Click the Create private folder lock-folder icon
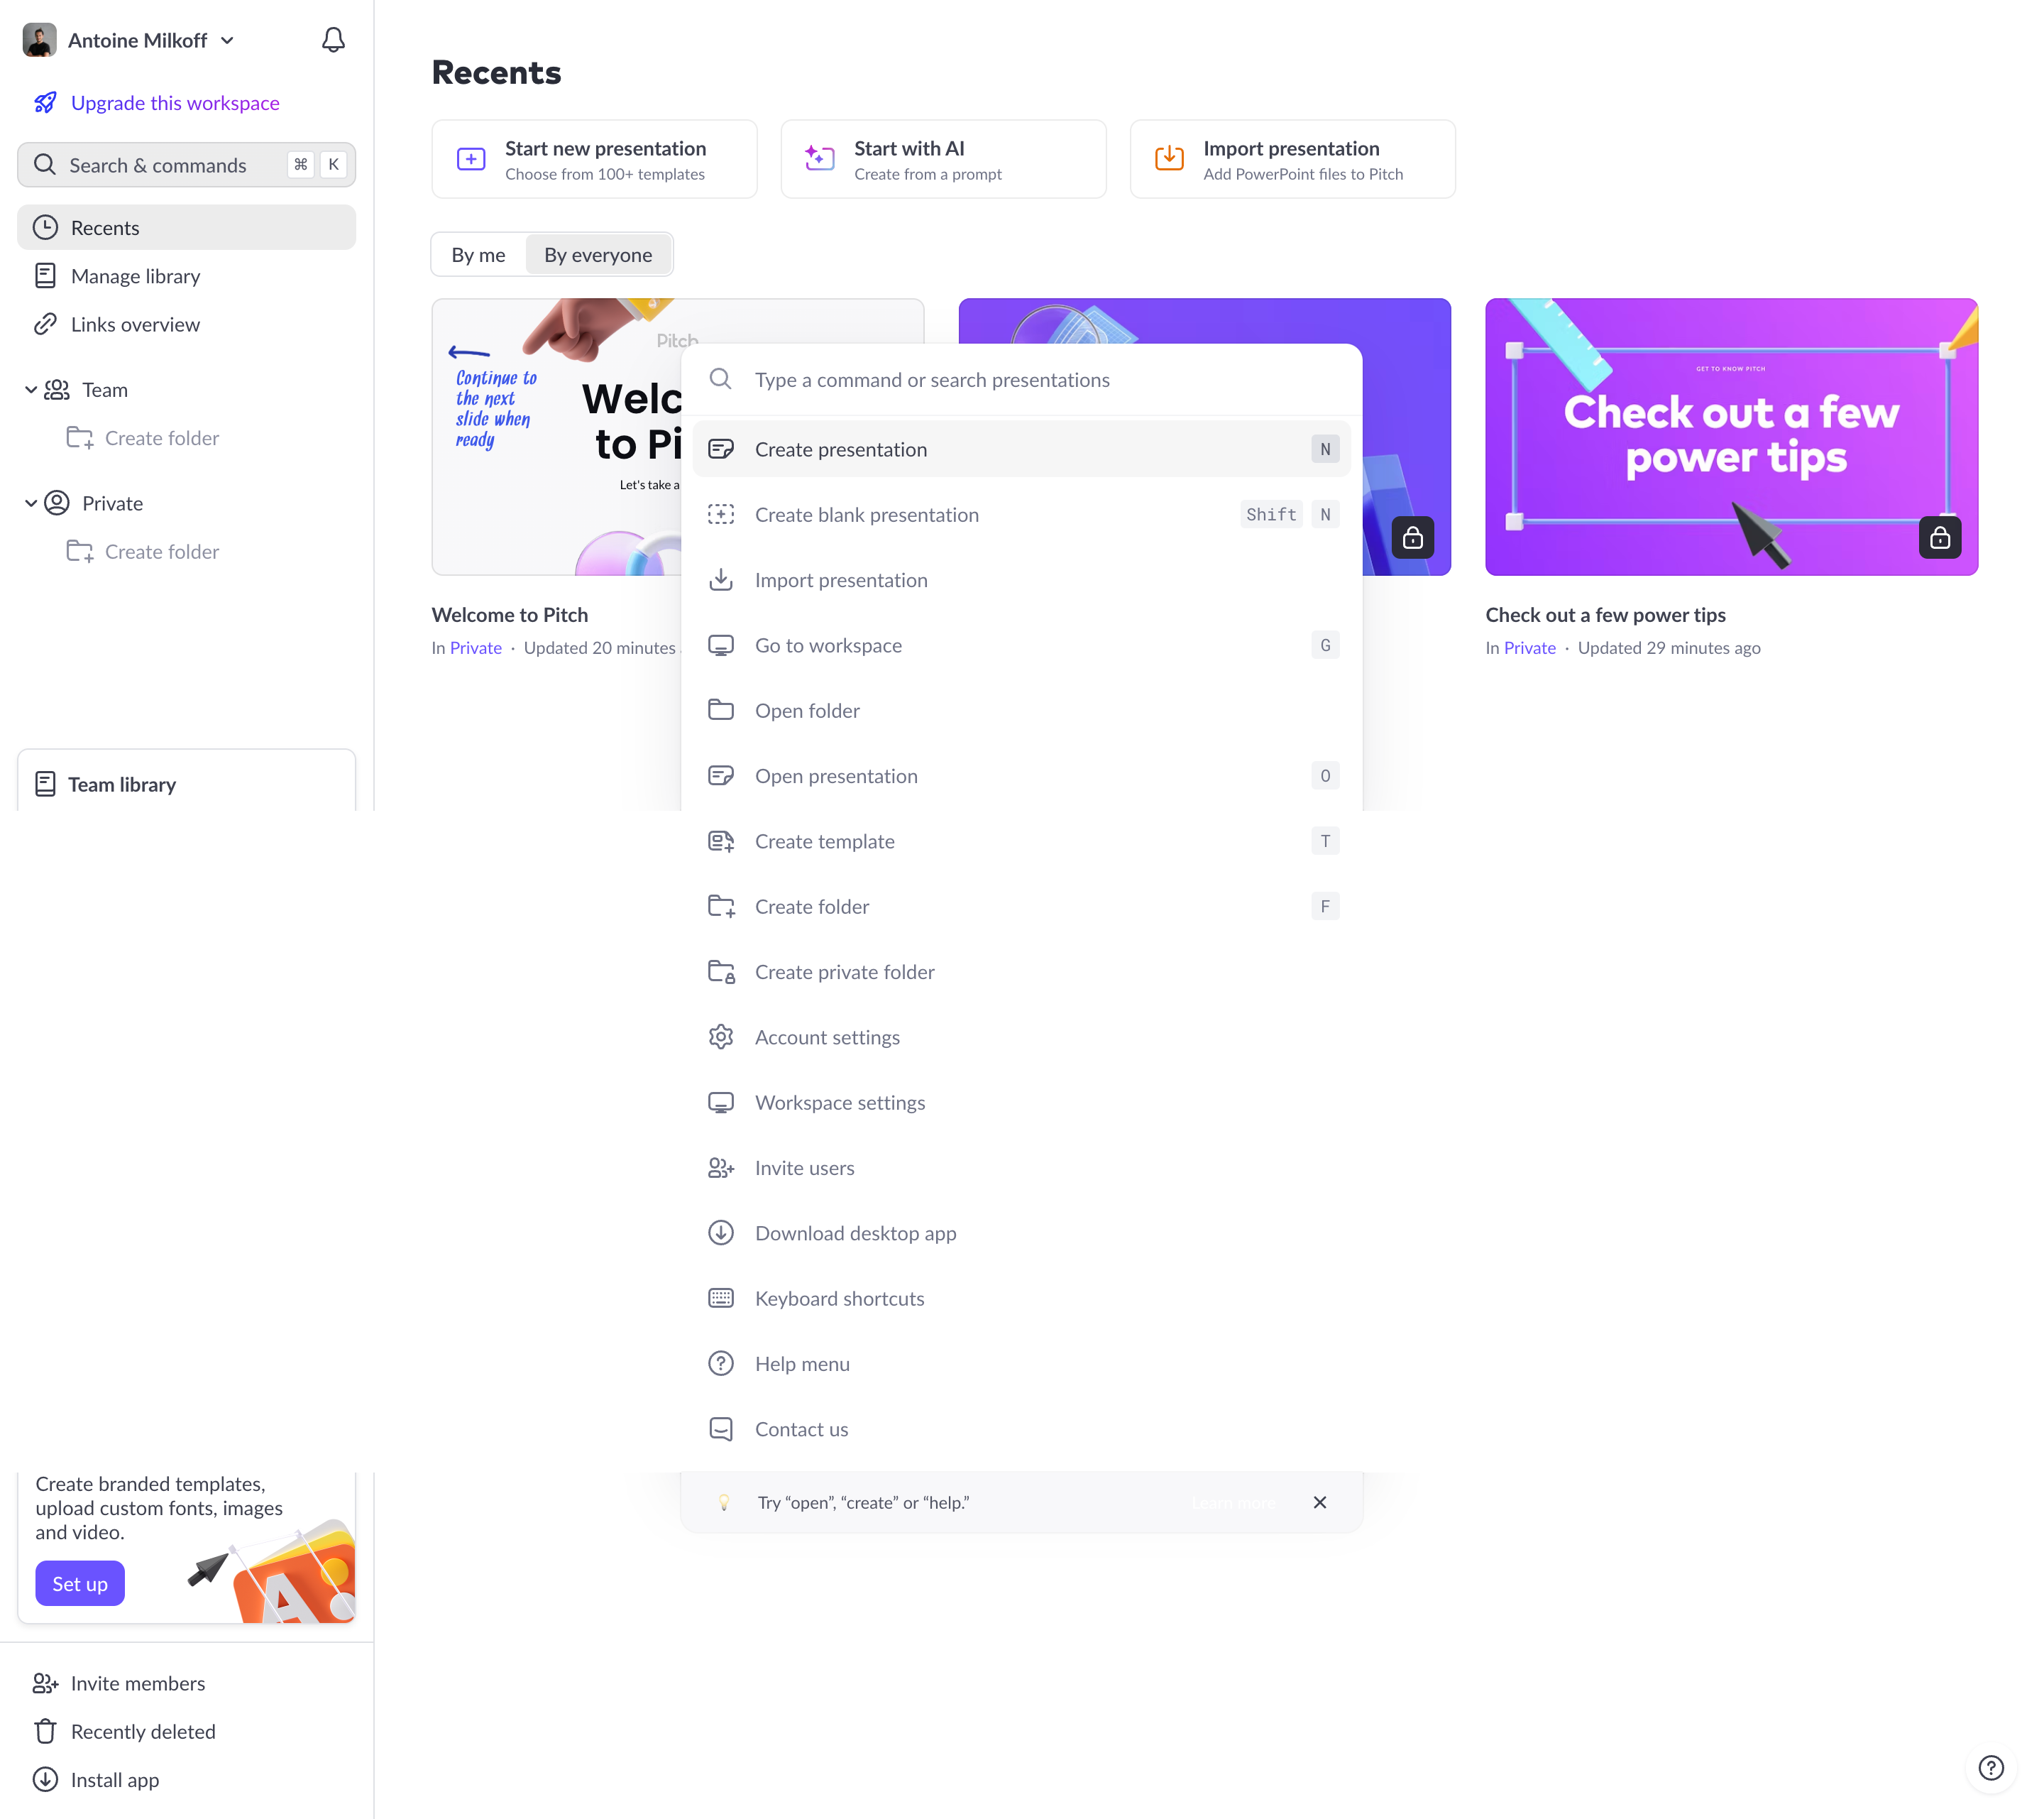Viewport: 2044px width, 1819px height. (721, 973)
